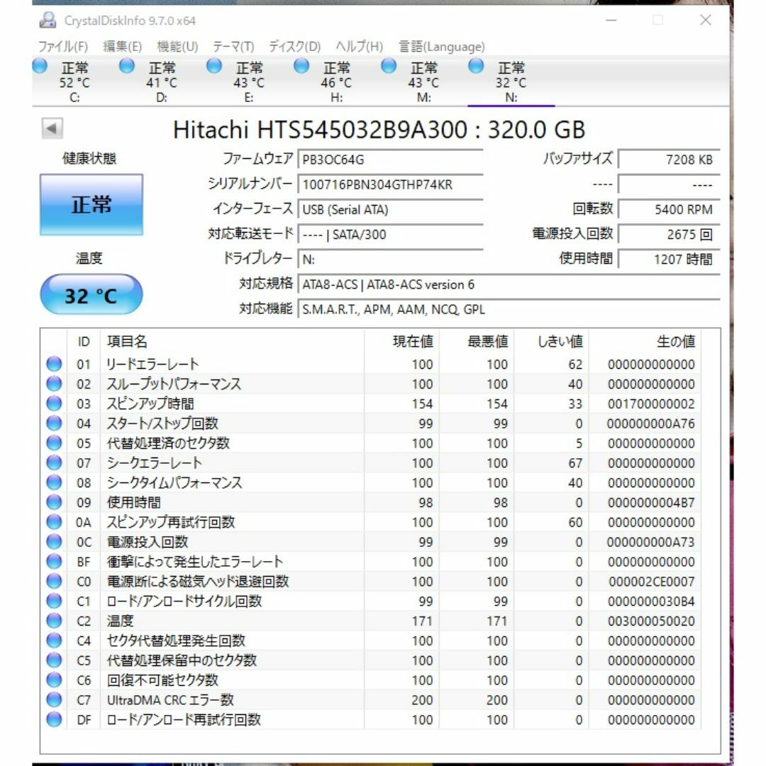Open the 言語(Language) menu

click(x=442, y=46)
